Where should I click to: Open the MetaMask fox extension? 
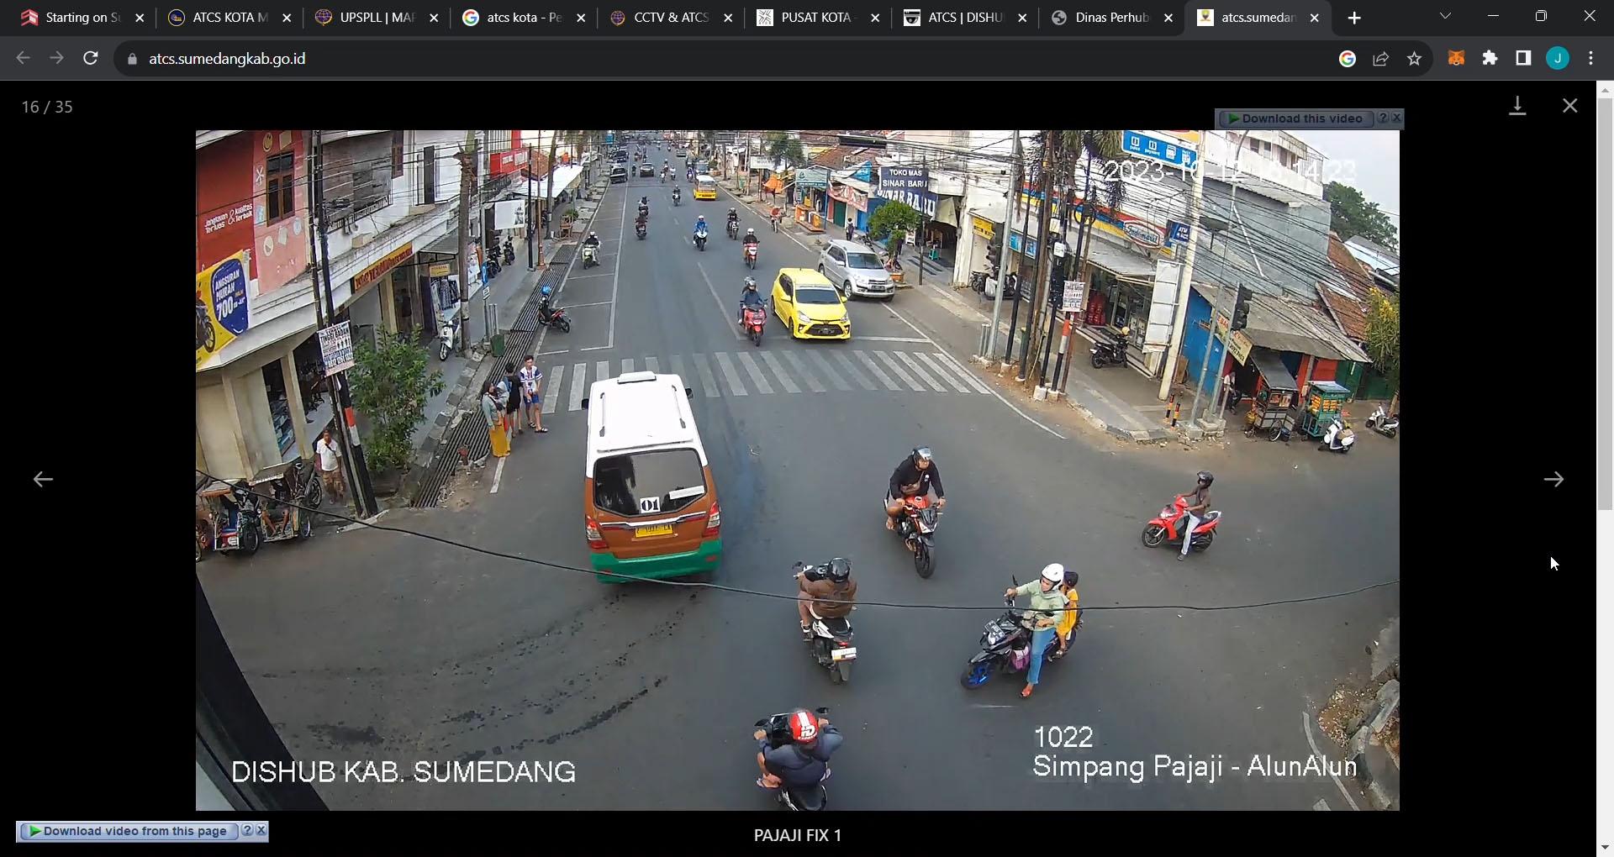tap(1456, 58)
